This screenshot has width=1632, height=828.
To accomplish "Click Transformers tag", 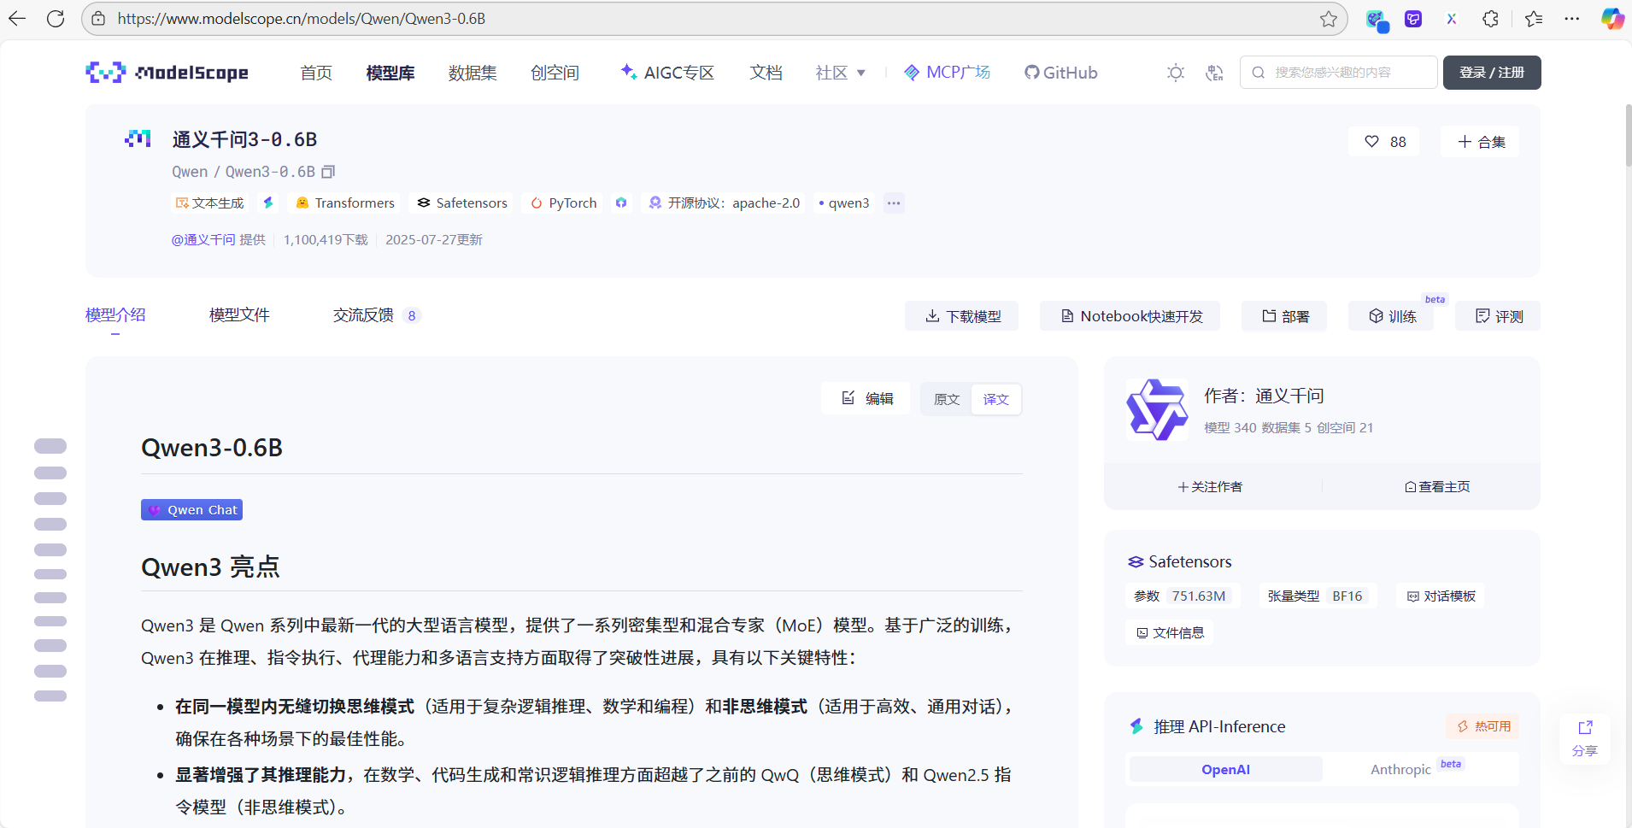I will pos(346,203).
